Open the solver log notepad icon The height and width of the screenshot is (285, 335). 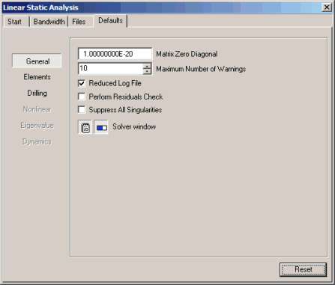tap(85, 127)
